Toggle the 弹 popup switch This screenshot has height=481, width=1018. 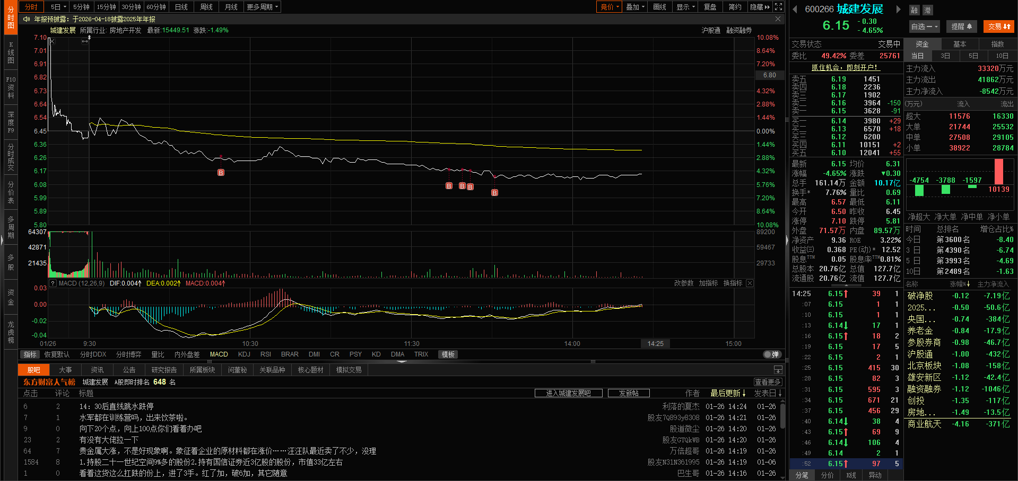pyautogui.click(x=772, y=354)
